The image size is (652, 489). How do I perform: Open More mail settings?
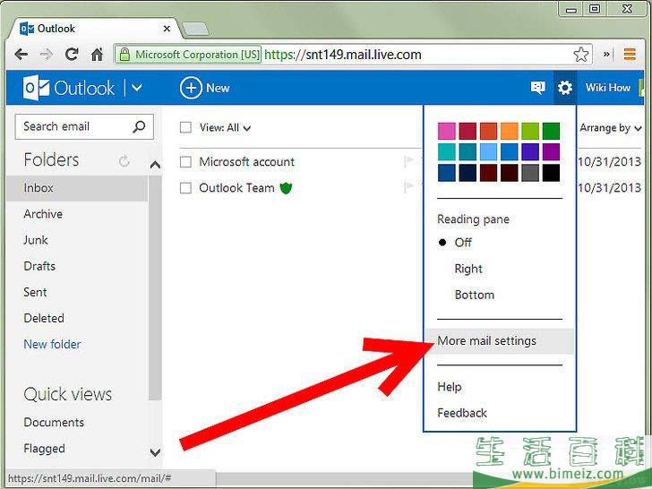(499, 341)
